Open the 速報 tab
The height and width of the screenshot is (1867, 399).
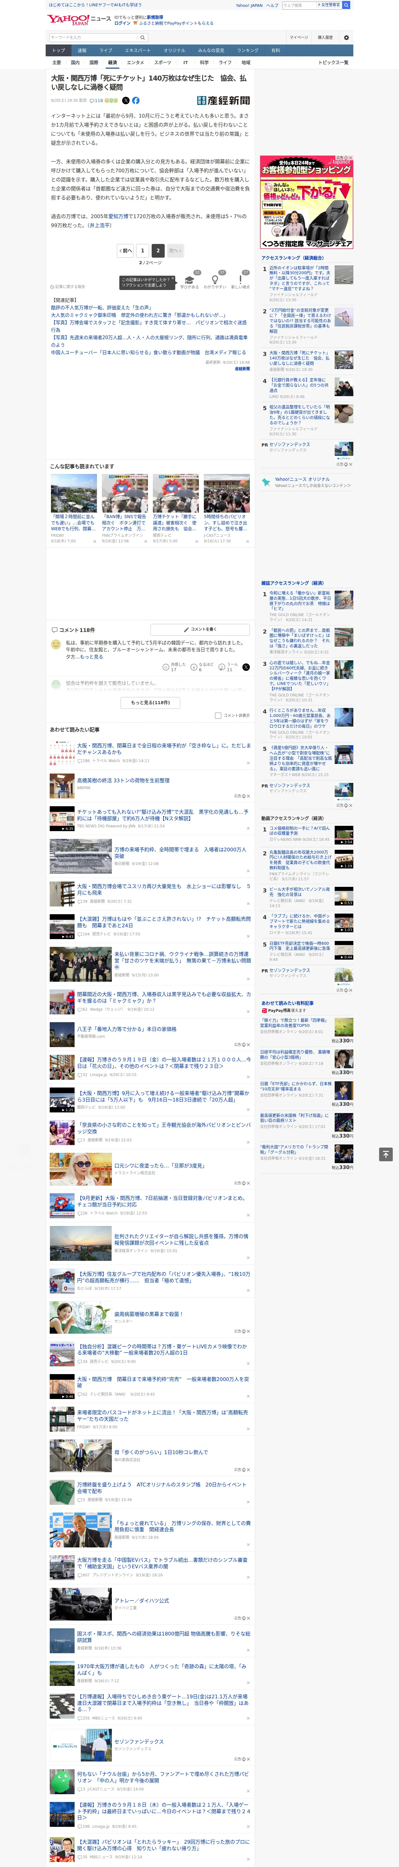pyautogui.click(x=82, y=51)
